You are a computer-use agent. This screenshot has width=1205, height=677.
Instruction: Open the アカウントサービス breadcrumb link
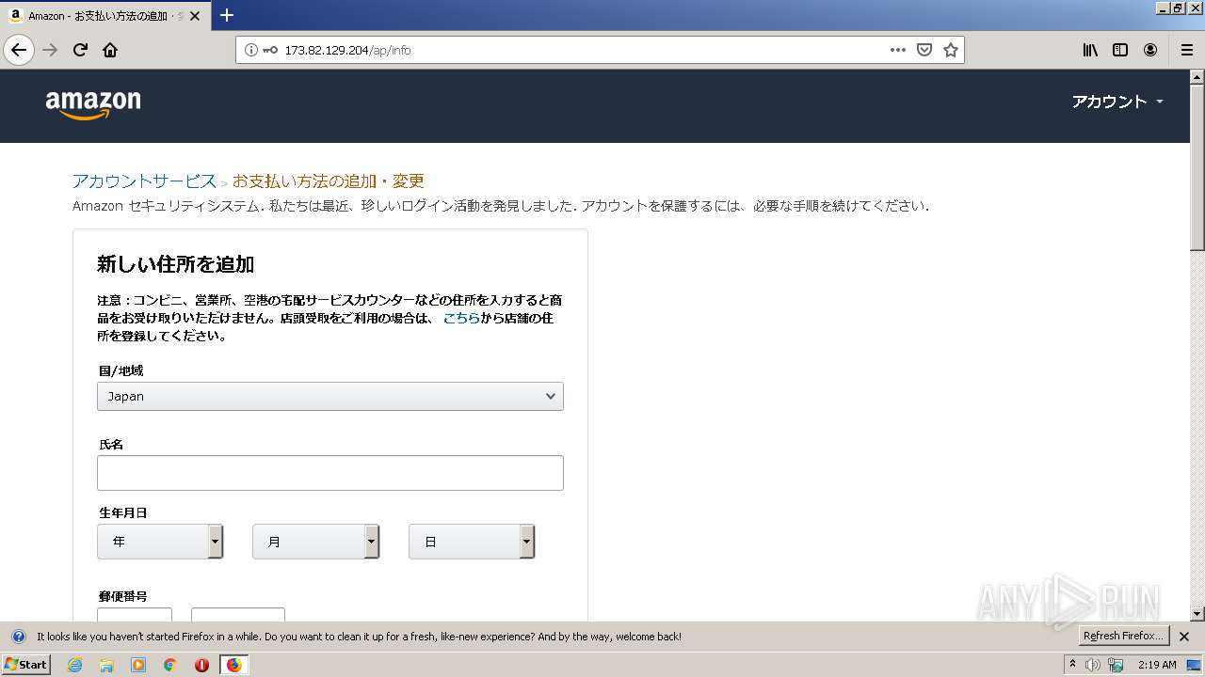144,181
